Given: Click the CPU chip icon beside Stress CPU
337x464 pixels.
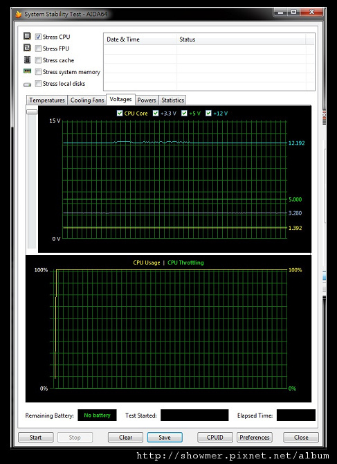Looking at the screenshot, I should pos(27,36).
